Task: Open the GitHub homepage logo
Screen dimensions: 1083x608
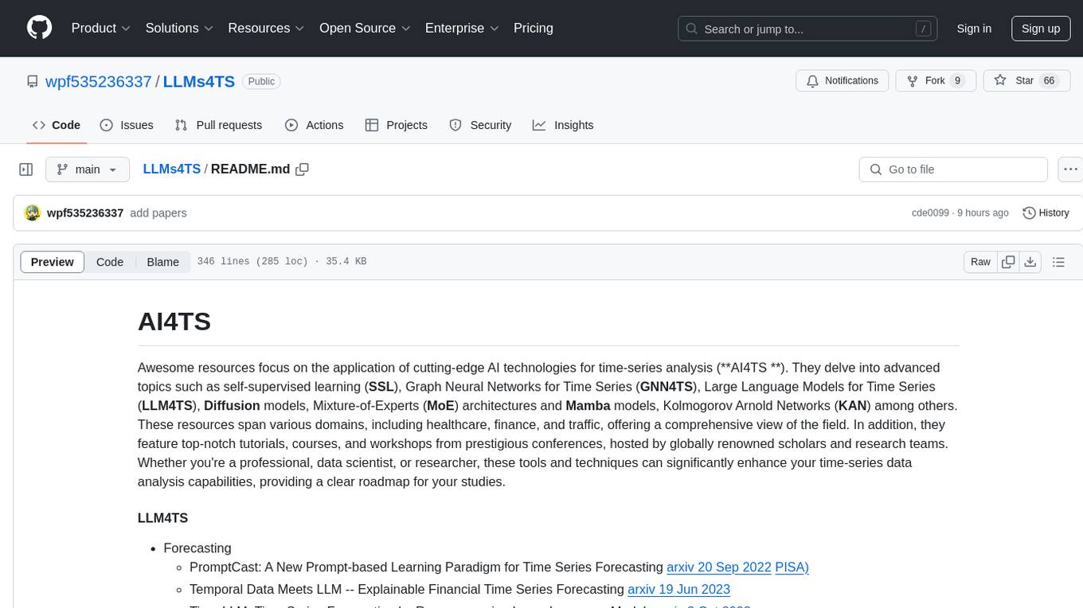Action: click(x=40, y=28)
